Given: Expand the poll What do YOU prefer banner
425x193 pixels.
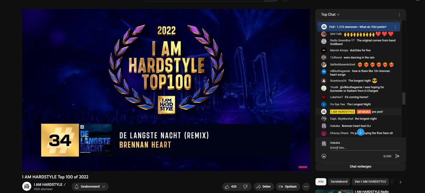Looking at the screenshot, I should point(359,27).
